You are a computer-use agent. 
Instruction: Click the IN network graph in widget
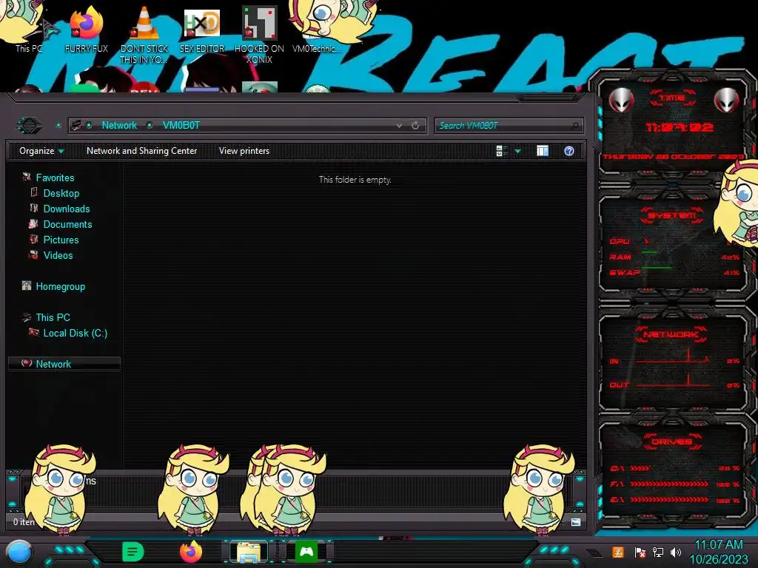[672, 356]
